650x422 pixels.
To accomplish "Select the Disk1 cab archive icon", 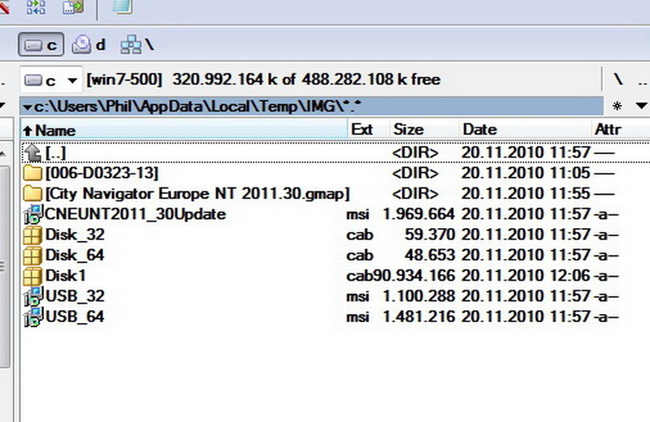I will click(x=32, y=276).
